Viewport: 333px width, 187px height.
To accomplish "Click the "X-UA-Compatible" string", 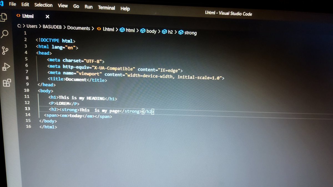I will tap(114, 68).
